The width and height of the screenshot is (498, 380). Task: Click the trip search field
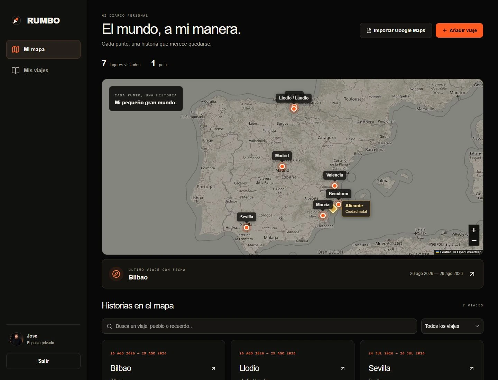point(259,326)
